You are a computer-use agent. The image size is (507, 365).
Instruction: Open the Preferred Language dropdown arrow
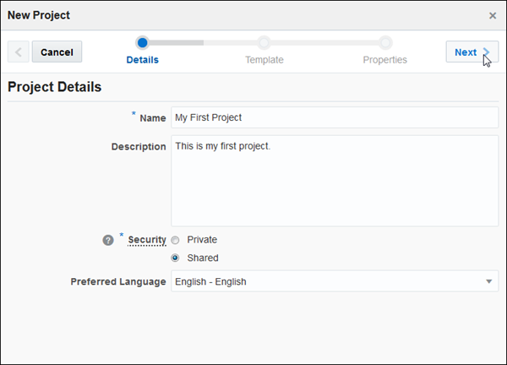click(488, 281)
